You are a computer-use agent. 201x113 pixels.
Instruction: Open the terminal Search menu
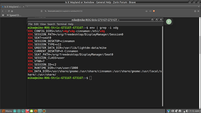[x=51, y=24]
